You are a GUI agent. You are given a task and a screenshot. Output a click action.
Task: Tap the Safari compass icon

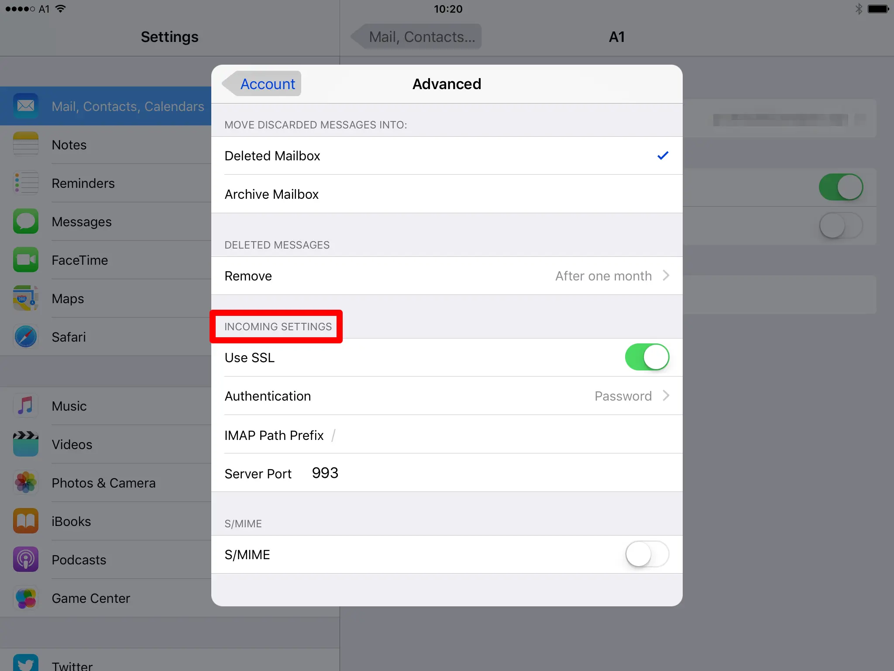(x=26, y=337)
